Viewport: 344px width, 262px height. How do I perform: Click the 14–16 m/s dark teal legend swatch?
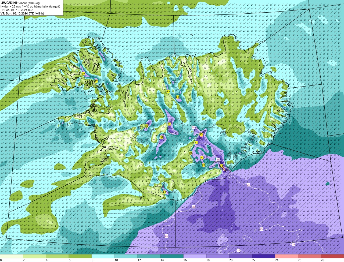tap(172, 256)
